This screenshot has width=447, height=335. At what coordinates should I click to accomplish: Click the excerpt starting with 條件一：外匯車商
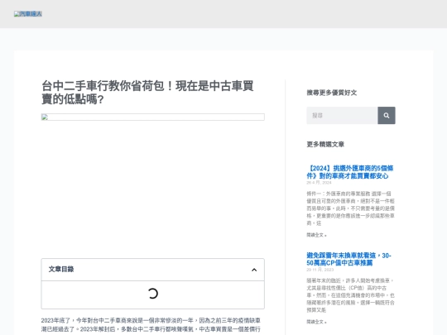click(x=351, y=208)
